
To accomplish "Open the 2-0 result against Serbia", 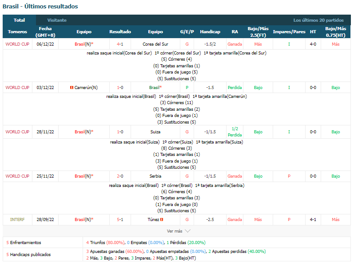I will pos(120,176).
